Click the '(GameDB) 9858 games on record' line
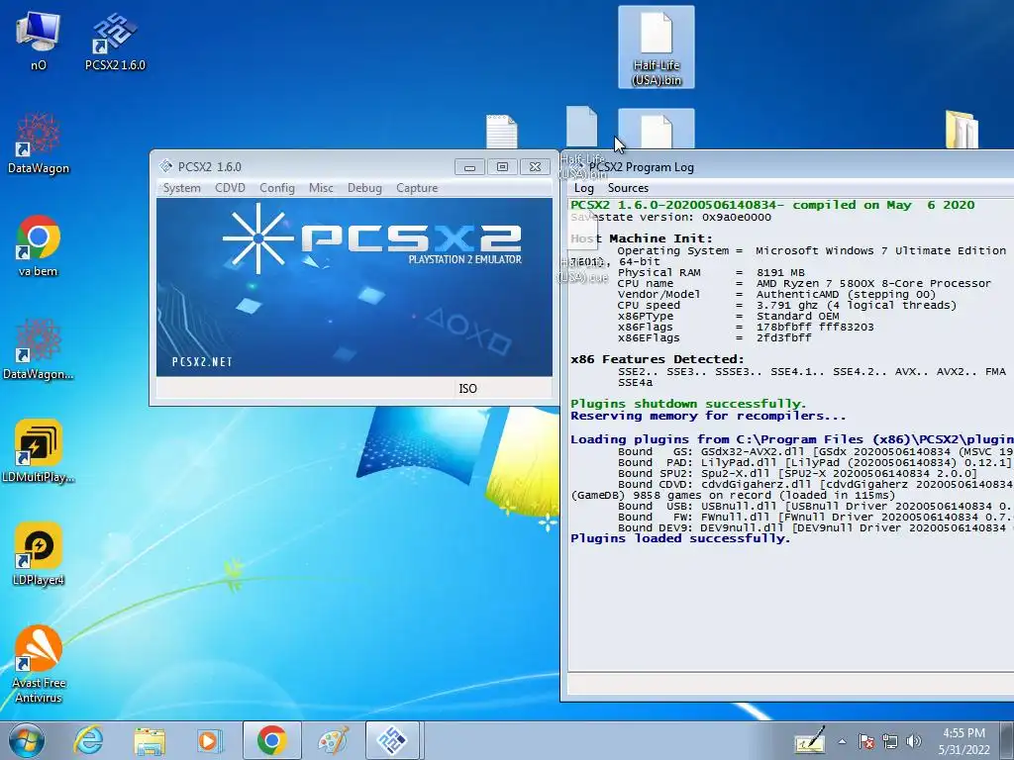Image resolution: width=1014 pixels, height=760 pixels. tap(733, 495)
